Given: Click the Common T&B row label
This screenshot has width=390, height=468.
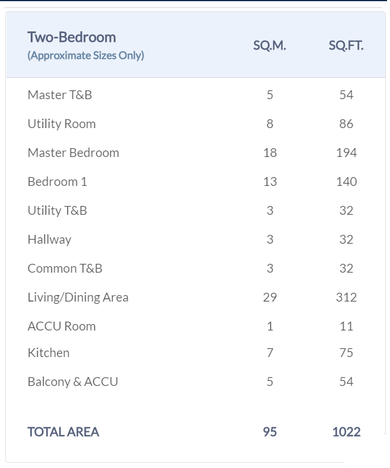Looking at the screenshot, I should pyautogui.click(x=65, y=268).
